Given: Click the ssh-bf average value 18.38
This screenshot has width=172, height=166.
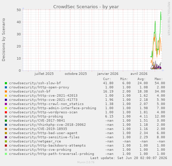Looking at the screenshot, I should pyautogui.click(x=143, y=91).
